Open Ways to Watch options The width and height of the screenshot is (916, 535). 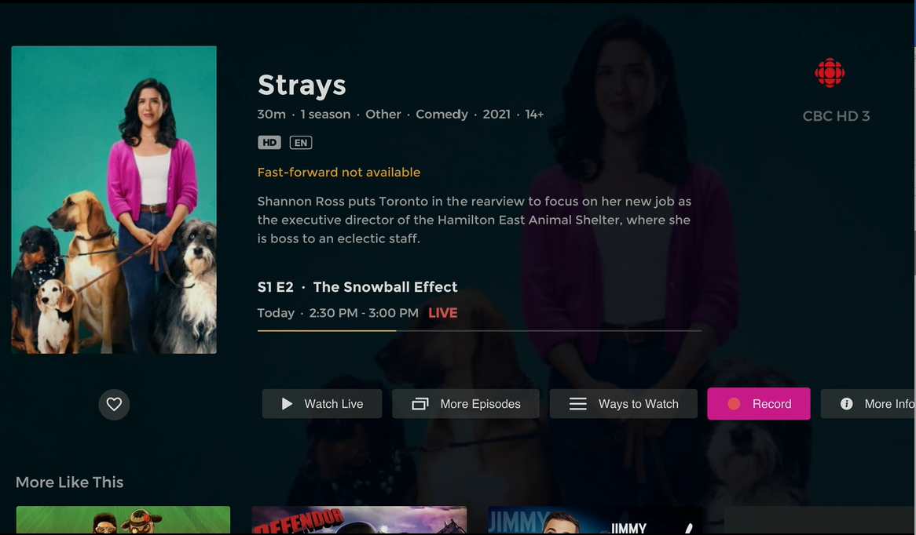(623, 404)
